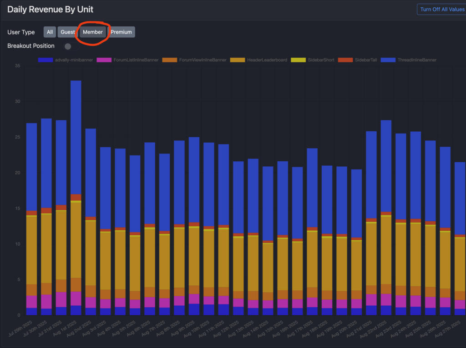The width and height of the screenshot is (466, 348).
Task: Toggle SidebarTall legend color swatch
Action: pos(345,60)
